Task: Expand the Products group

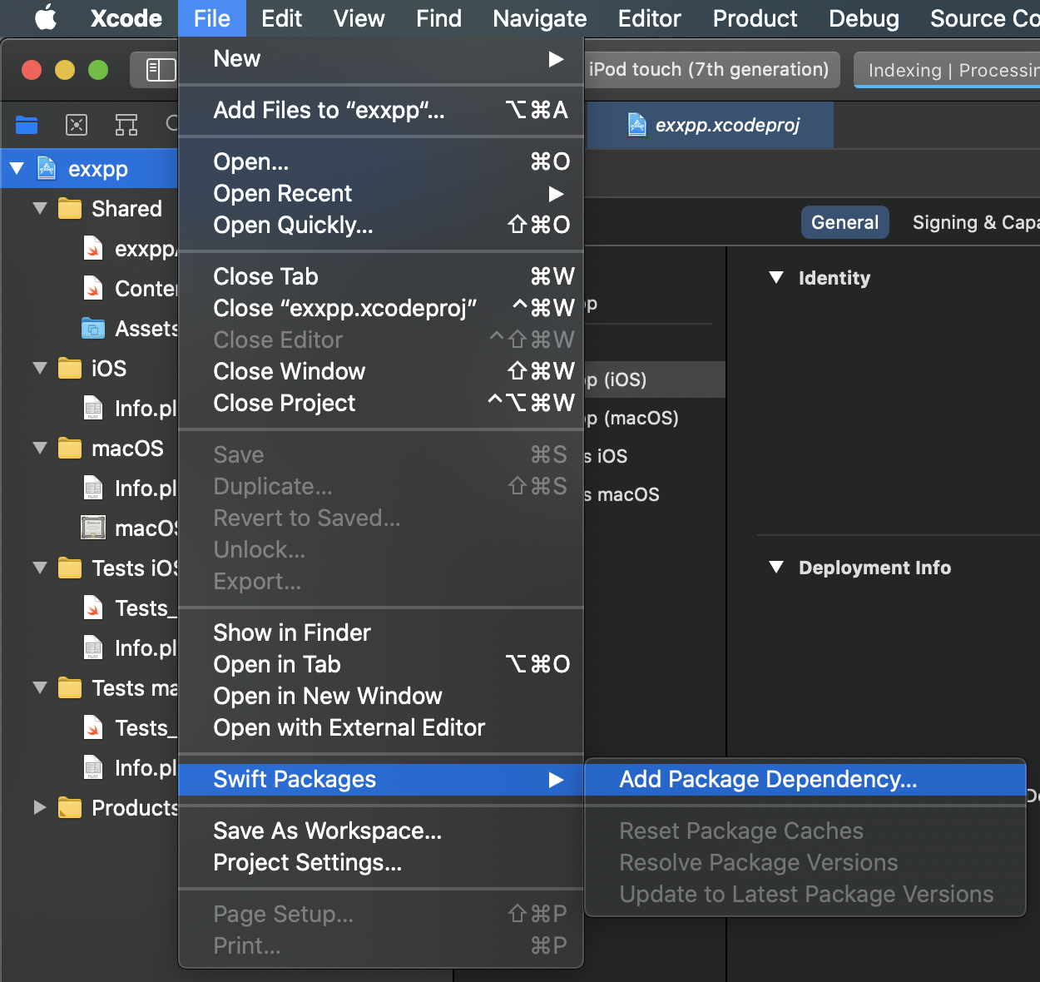Action: 39,807
